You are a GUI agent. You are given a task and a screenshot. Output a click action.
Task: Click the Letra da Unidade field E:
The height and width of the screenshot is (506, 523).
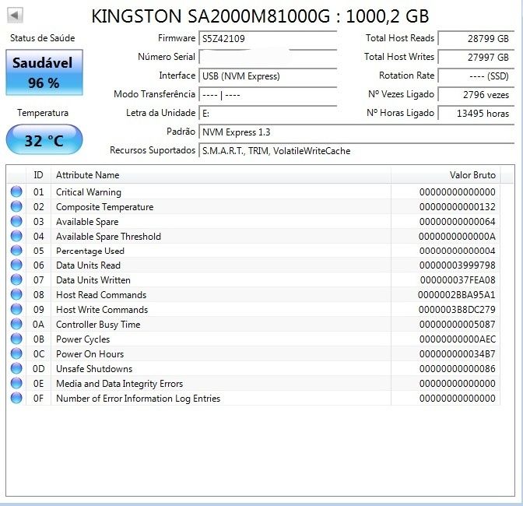coord(268,114)
